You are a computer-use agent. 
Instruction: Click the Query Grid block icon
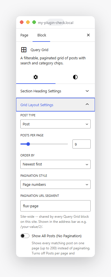pyautogui.click(x=24, y=50)
